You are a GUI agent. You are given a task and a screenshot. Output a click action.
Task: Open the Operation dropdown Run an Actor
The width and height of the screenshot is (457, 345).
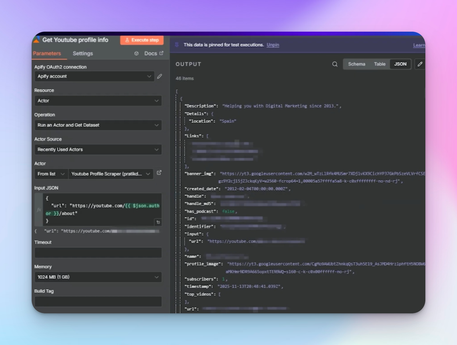coord(98,125)
